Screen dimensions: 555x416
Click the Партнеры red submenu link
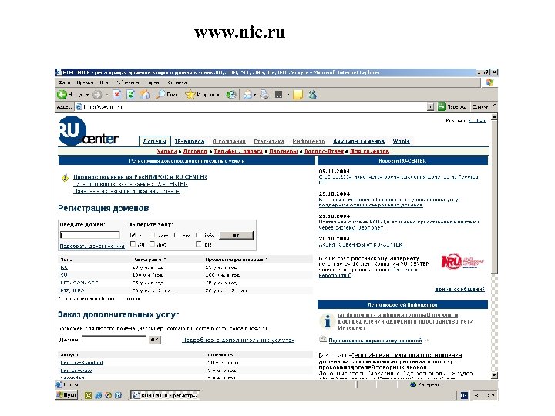[x=284, y=152]
